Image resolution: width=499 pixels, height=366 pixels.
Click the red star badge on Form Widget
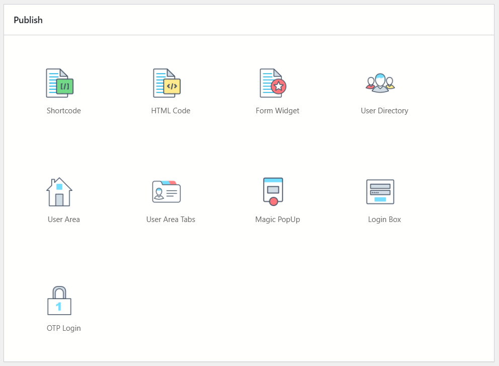(x=279, y=87)
